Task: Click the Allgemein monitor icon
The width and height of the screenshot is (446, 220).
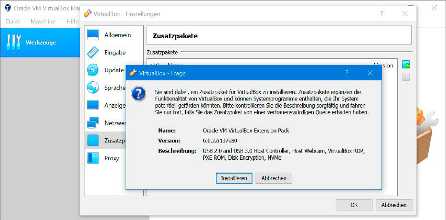Action: tap(93, 35)
